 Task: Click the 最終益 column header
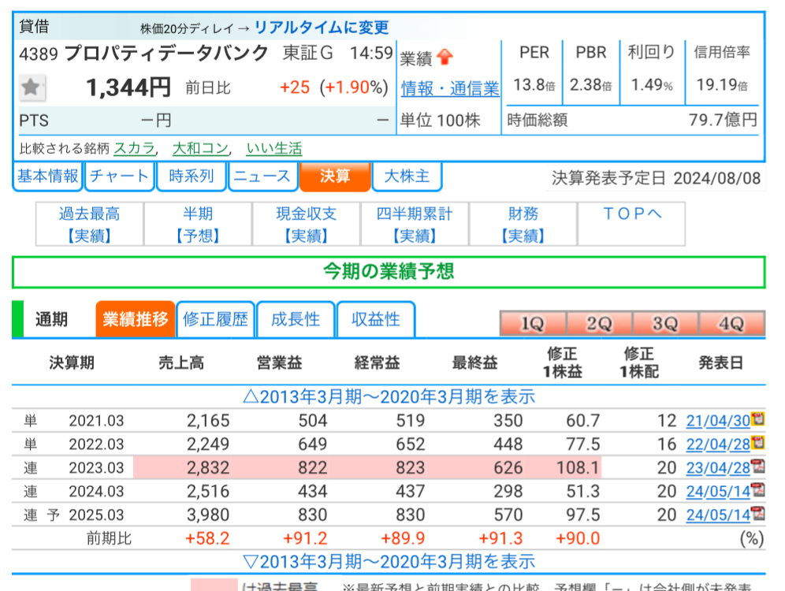[475, 362]
